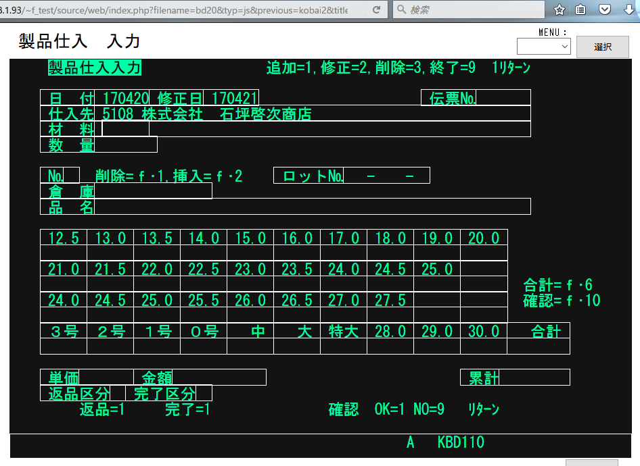Click the search magnifier icon
The image size is (640, 466).
tap(401, 10)
